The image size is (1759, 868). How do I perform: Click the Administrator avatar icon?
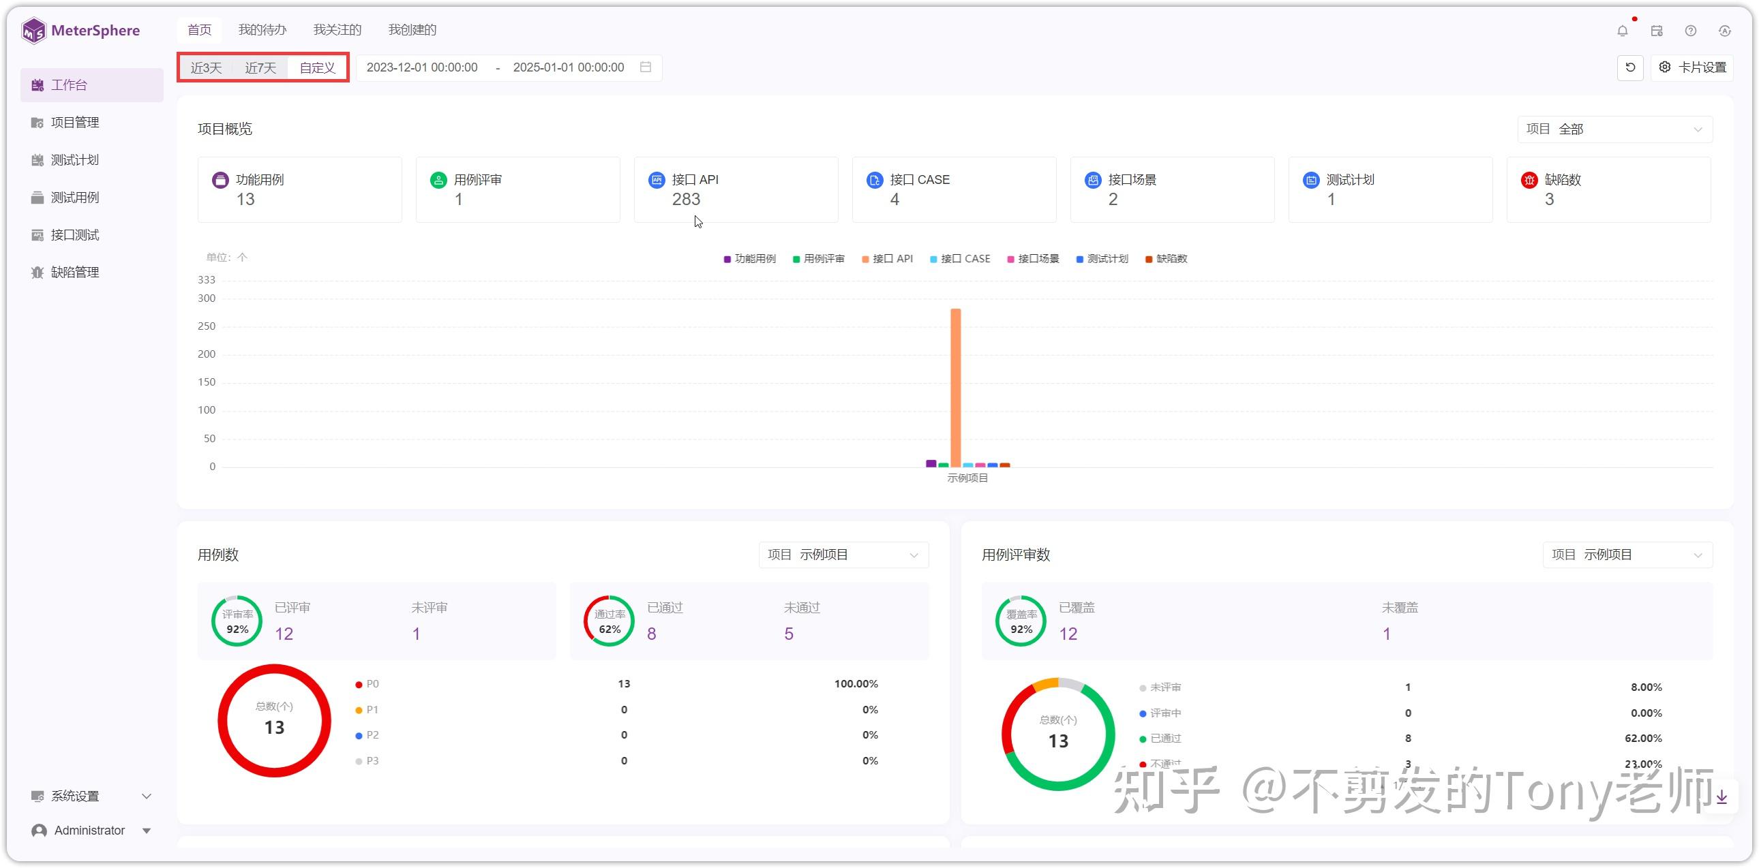pos(39,831)
